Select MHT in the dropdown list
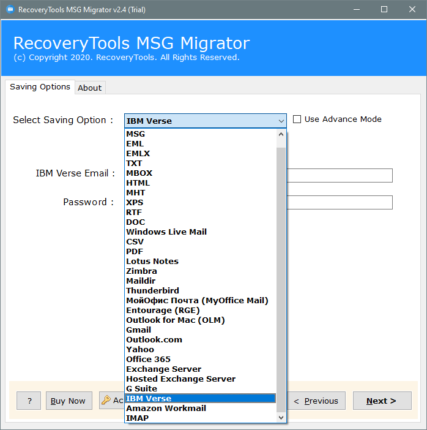427x430 pixels. click(201, 192)
